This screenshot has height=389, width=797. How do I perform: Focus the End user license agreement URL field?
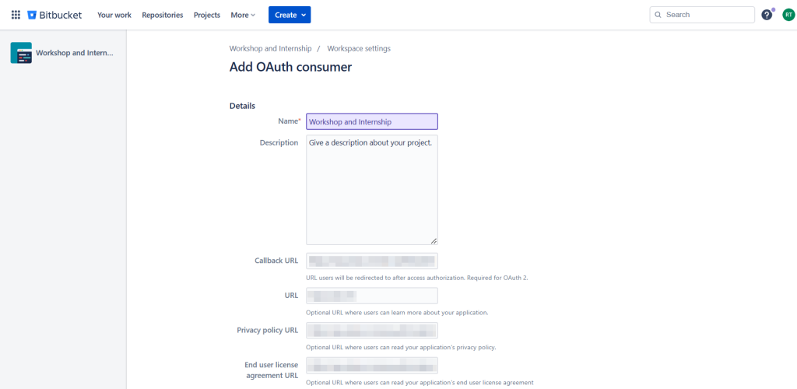click(x=371, y=365)
